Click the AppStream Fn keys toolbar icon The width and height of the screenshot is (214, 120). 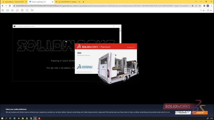pyautogui.click(x=32, y=10)
